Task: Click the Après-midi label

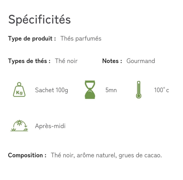Action: tap(50, 126)
